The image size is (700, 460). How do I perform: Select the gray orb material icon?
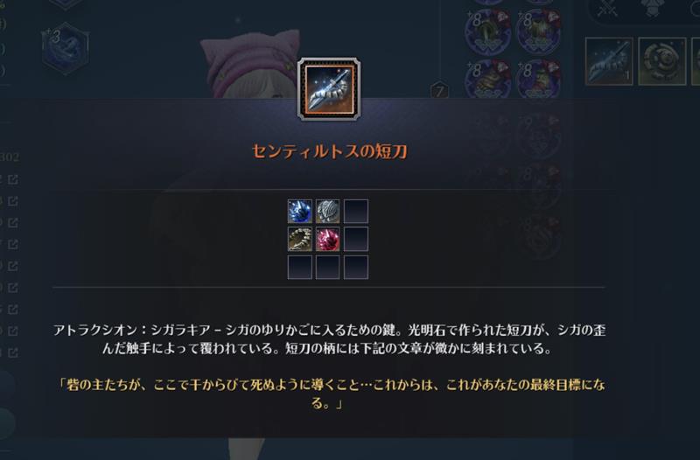[x=327, y=211]
